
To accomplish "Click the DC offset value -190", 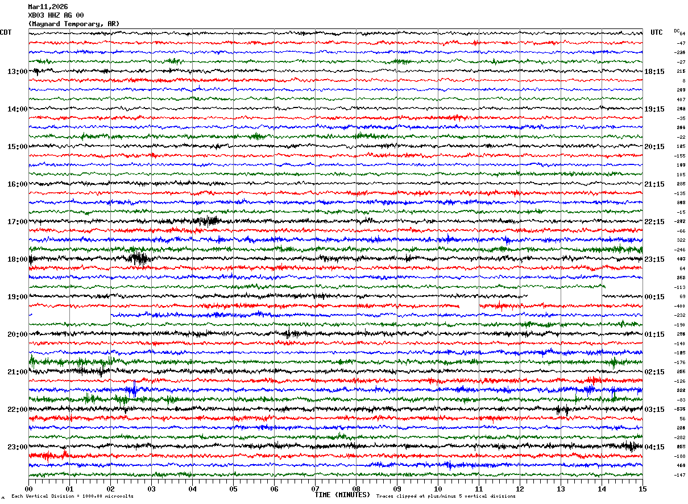I will click(681, 325).
